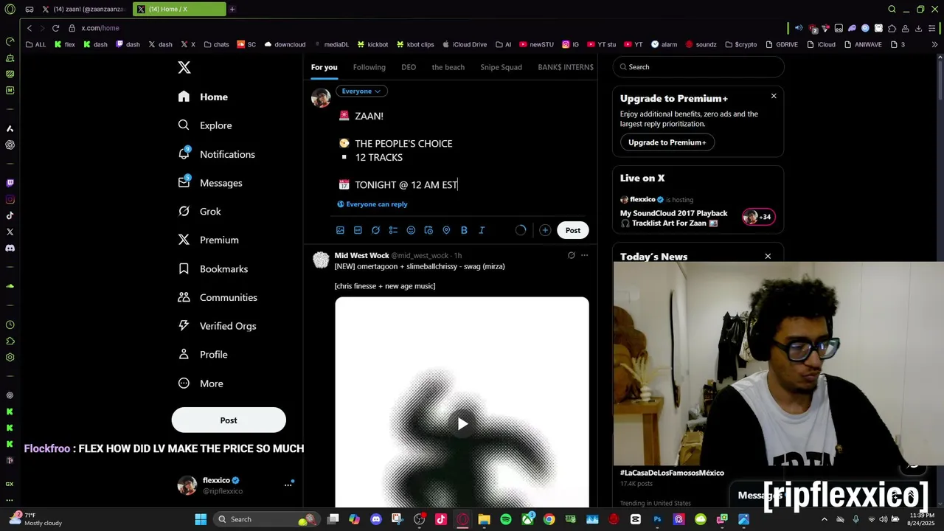This screenshot has width=944, height=531.
Task: Open Spotify from taskbar
Action: click(506, 519)
